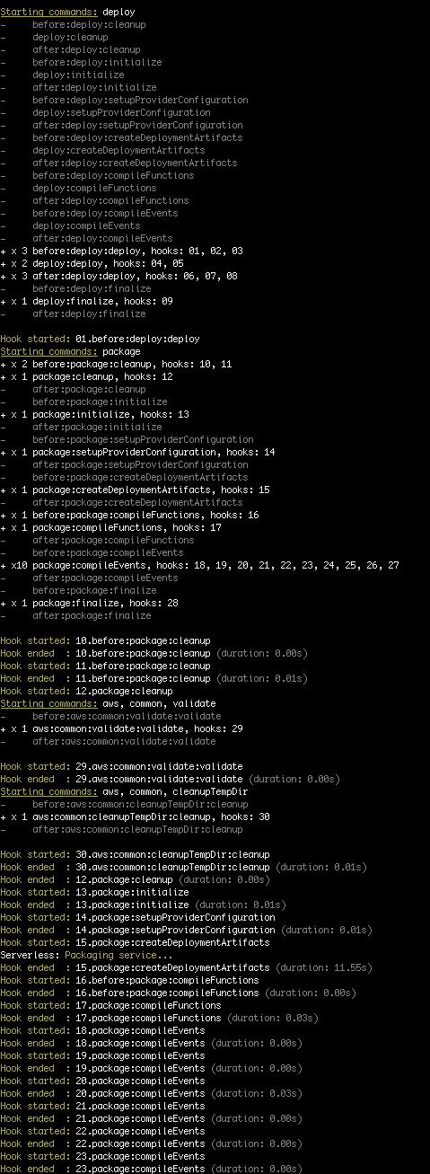Viewport: 430px width, 1174px height.
Task: Select 'aws:common:cleanupTempDir:cleanup, hooks: 30' line
Action: [135, 817]
